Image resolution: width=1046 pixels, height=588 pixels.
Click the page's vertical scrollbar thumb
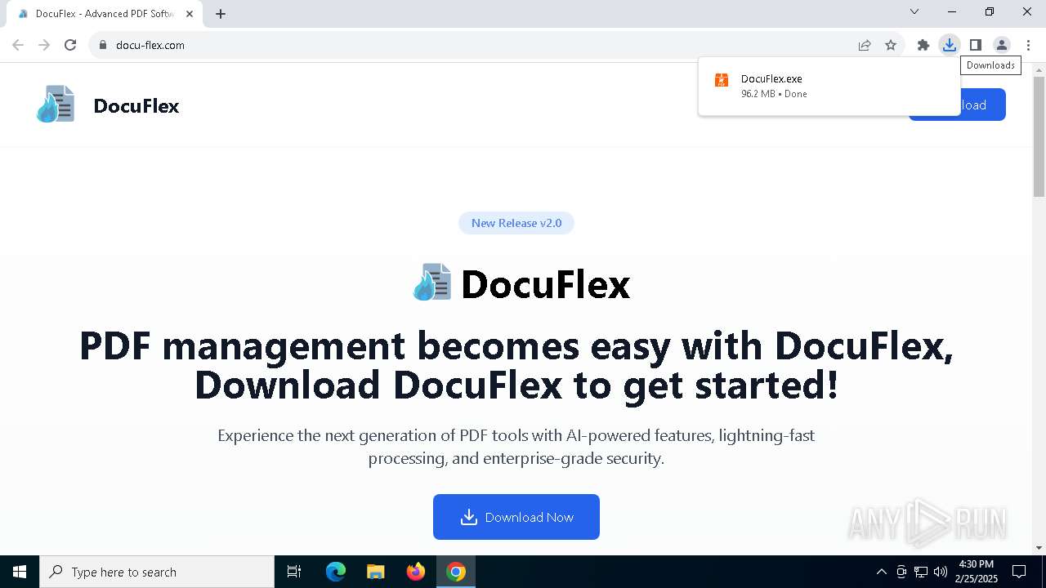point(1039,136)
